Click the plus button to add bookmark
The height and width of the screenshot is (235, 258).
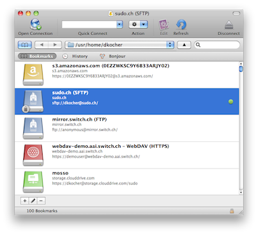[25, 201]
